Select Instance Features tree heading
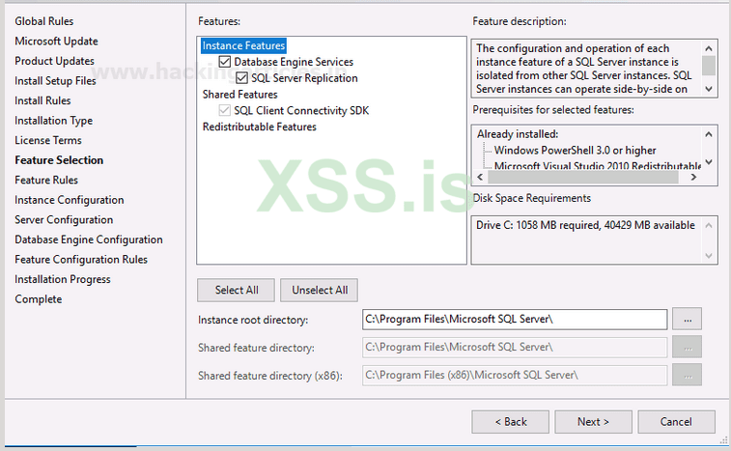This screenshot has height=451, width=731. [x=243, y=45]
